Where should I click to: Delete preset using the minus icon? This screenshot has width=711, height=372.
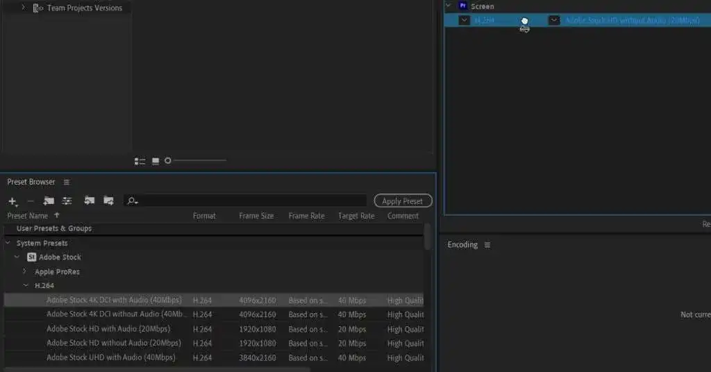[x=31, y=201]
